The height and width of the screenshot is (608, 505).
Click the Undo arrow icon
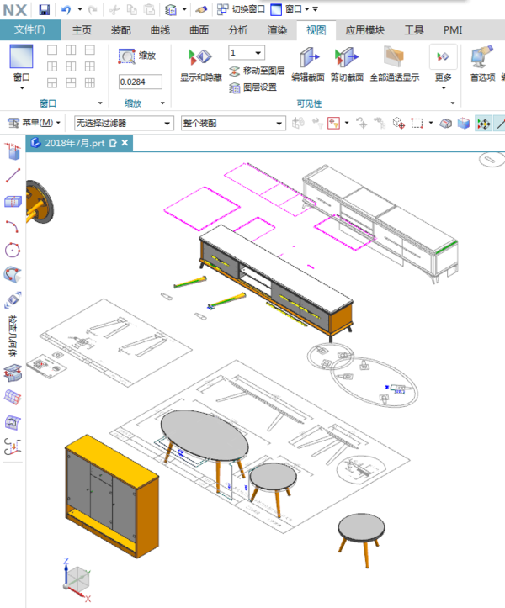coord(66,9)
